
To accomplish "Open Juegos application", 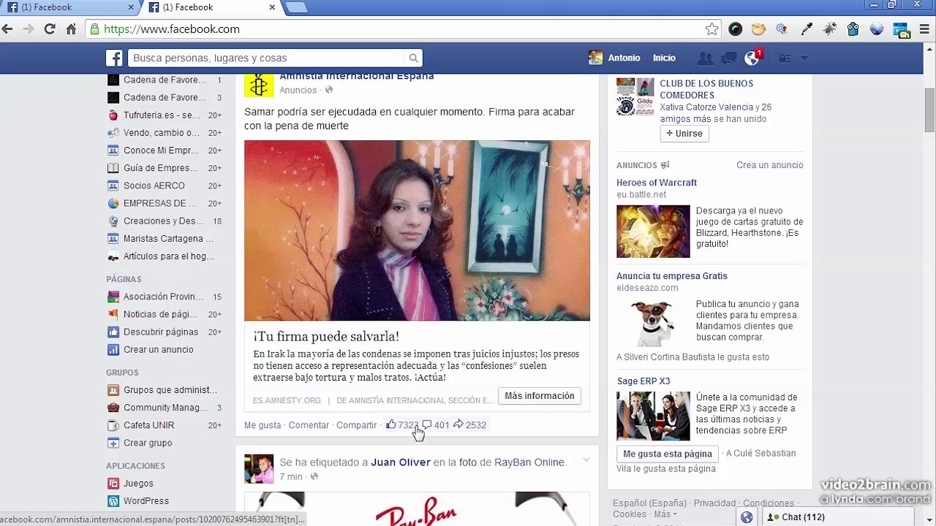I will [x=138, y=484].
